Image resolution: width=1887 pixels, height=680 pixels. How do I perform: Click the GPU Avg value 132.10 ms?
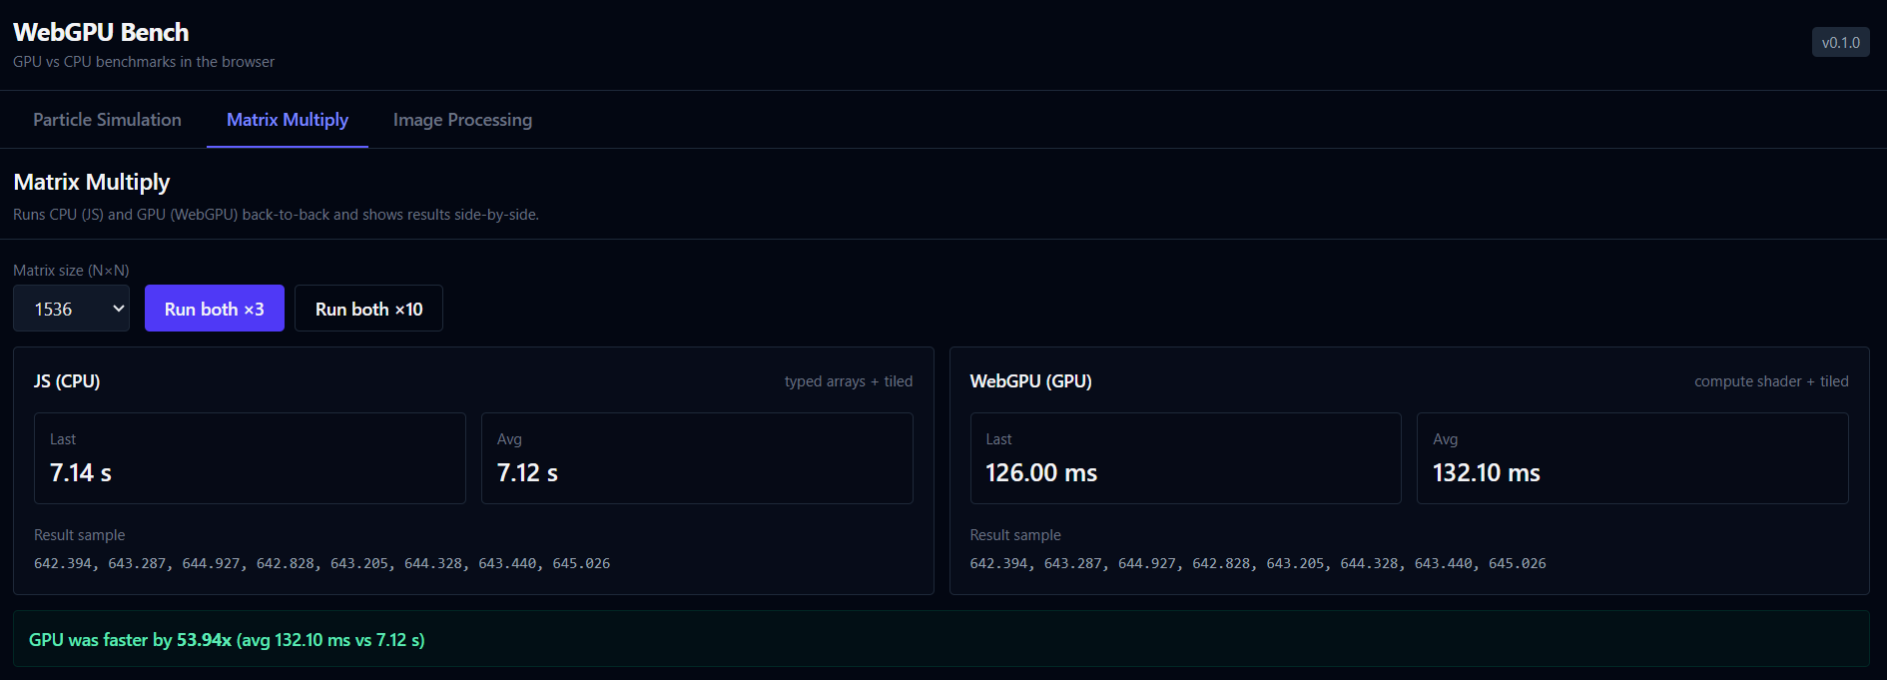[1487, 472]
